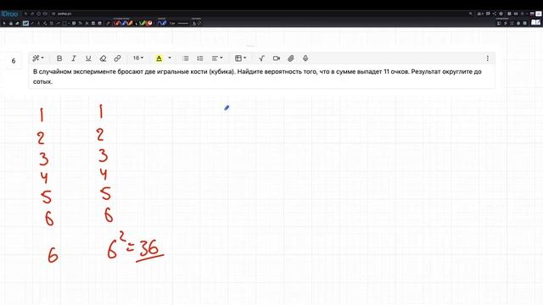Click into the problem text field
The height and width of the screenshot is (305, 543).
tap(261, 76)
